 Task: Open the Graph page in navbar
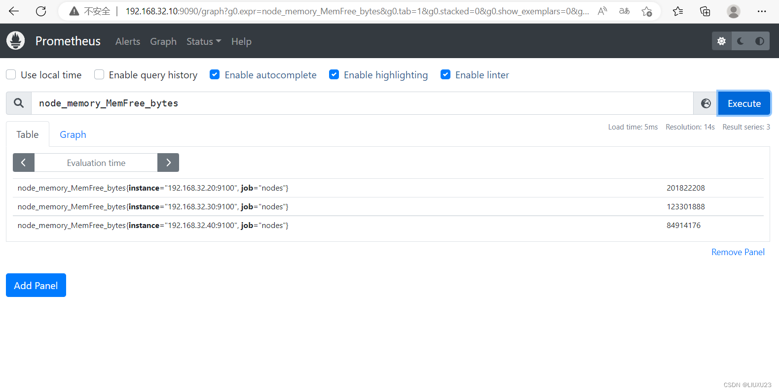(x=163, y=41)
